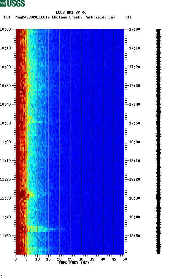Click the 35 Hz frequency tick label
Viewport: 172px width, 279px height.
(92, 259)
